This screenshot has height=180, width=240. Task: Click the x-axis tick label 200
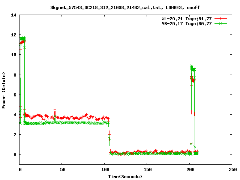(190, 169)
